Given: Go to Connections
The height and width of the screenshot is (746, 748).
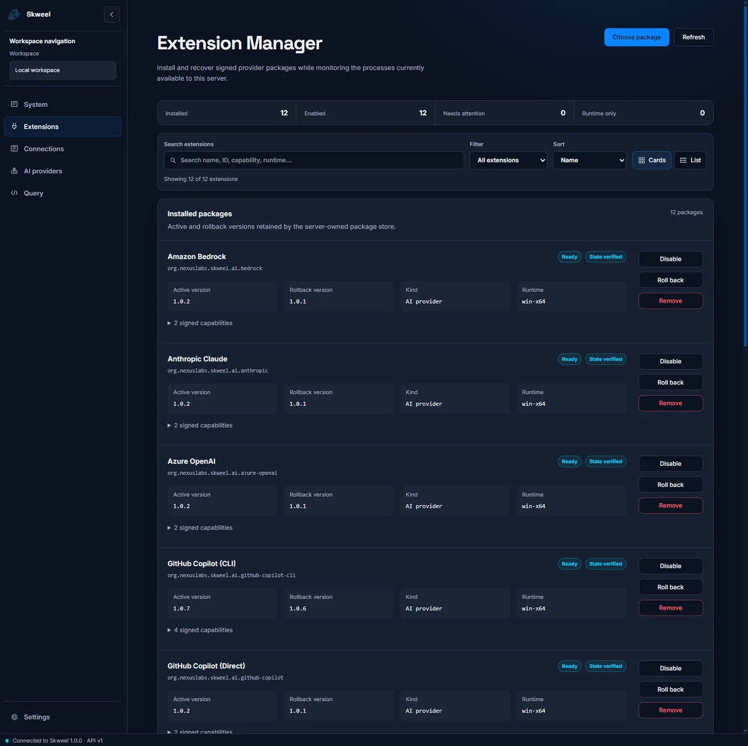Looking at the screenshot, I should pyautogui.click(x=63, y=149).
